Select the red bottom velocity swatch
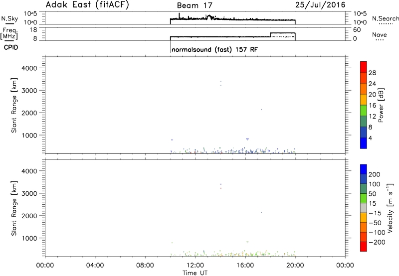399x276 pixels. [364, 247]
